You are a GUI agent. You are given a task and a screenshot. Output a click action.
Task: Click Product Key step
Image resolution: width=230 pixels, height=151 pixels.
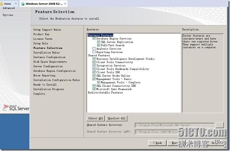click(41, 35)
